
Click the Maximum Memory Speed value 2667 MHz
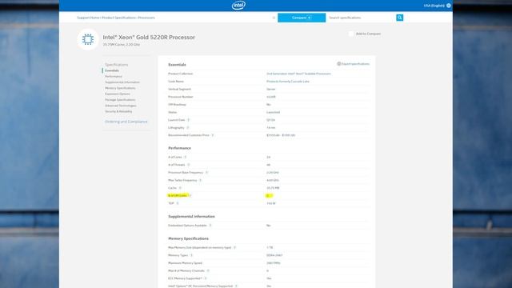[274, 263]
